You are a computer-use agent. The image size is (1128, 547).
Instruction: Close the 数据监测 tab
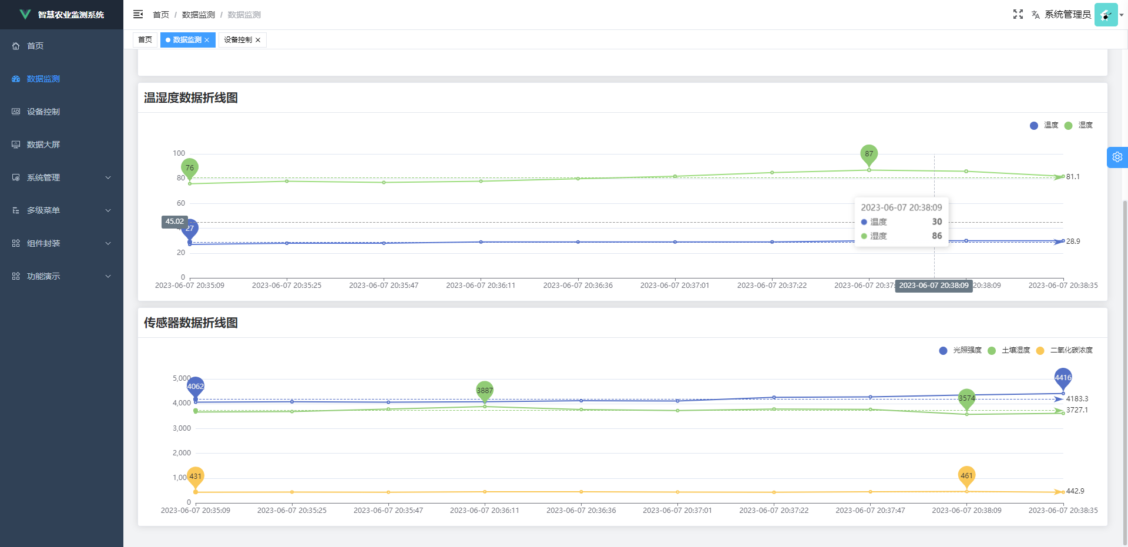pos(207,40)
